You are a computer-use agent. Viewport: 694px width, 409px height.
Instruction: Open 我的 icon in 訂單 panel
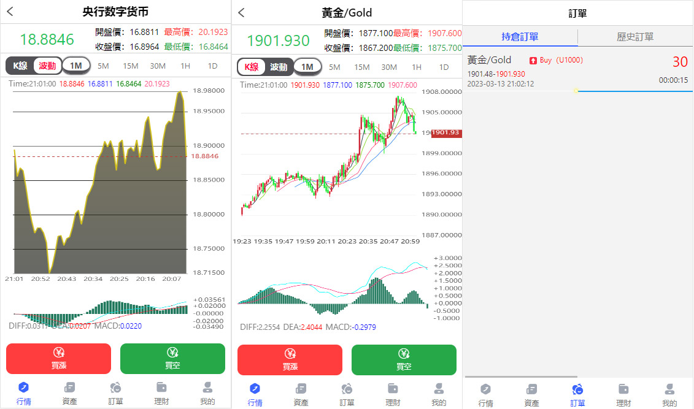669,389
